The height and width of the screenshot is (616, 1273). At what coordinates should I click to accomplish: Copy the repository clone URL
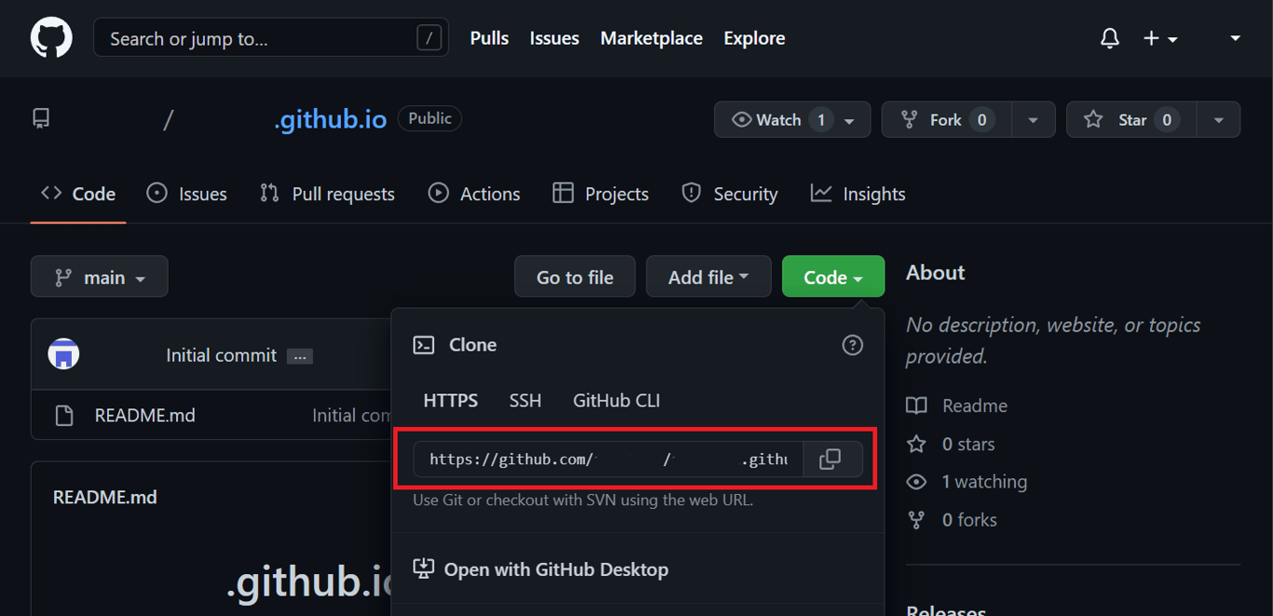coord(831,459)
